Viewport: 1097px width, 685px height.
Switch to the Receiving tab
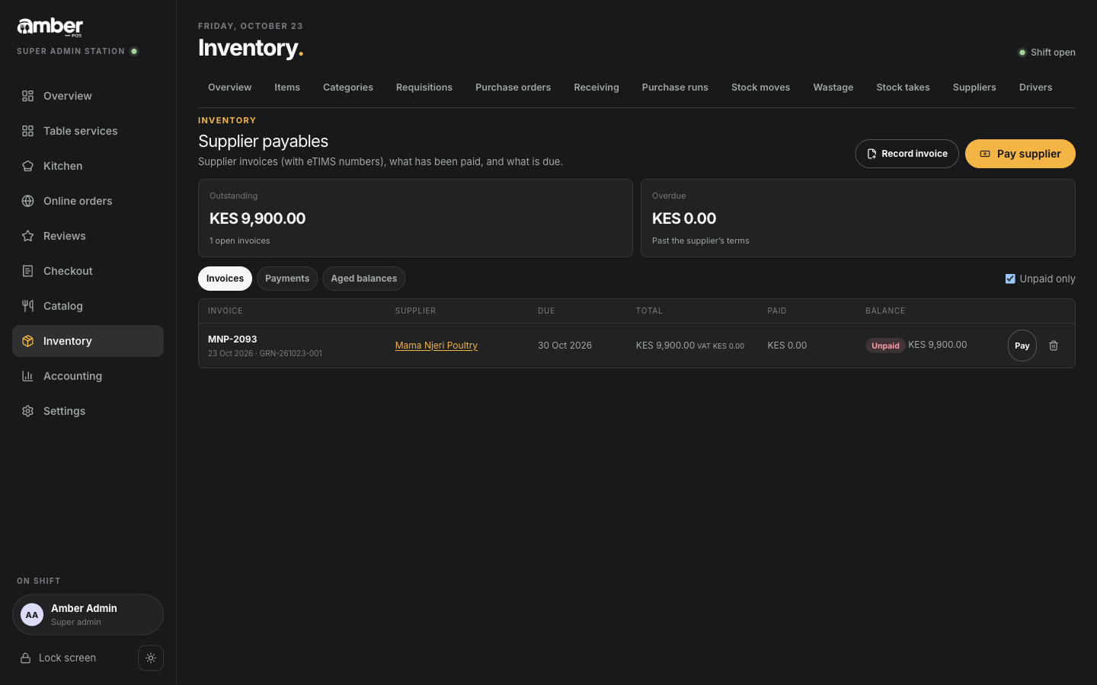click(596, 88)
